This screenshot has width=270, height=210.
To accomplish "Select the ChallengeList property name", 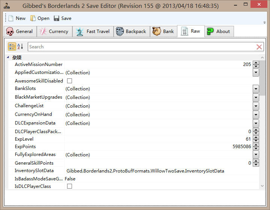I will 29,106.
